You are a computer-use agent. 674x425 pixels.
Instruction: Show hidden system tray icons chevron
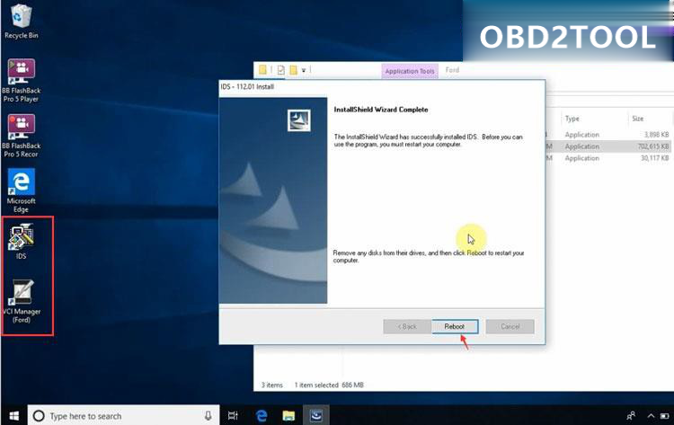point(651,415)
